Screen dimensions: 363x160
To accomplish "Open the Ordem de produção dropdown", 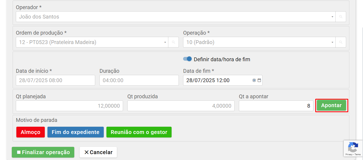I will click(x=165, y=42).
